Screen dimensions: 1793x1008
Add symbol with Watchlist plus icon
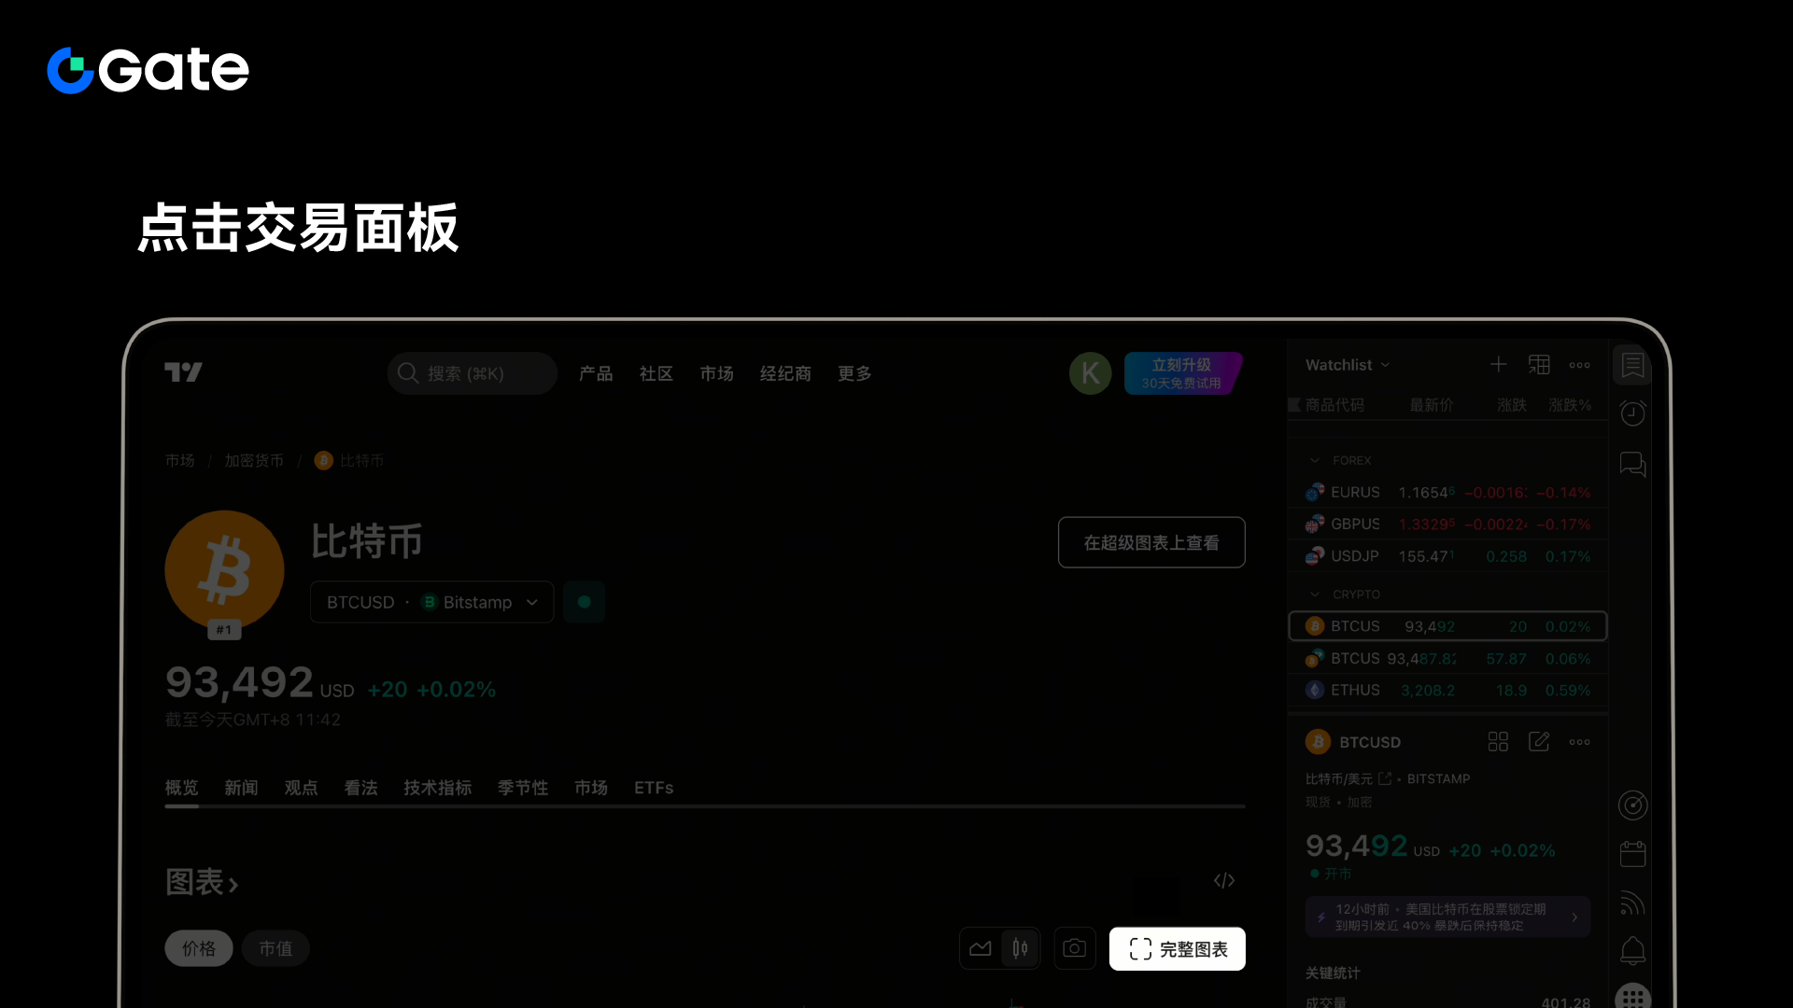[x=1498, y=365]
